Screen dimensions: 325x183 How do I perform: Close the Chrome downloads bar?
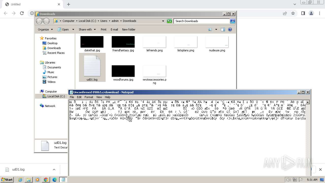click(320, 170)
